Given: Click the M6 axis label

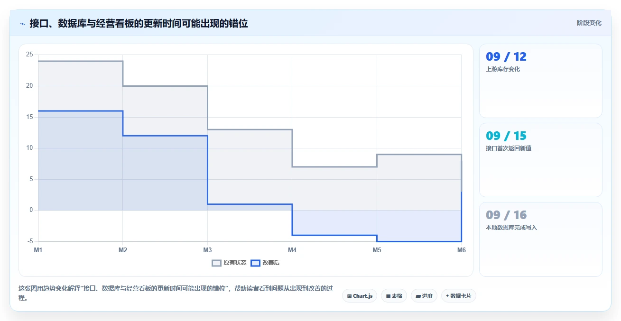Looking at the screenshot, I should [x=461, y=250].
